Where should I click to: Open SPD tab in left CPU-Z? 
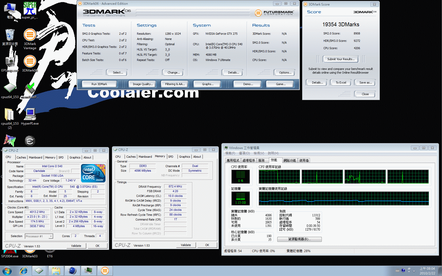coord(61,157)
